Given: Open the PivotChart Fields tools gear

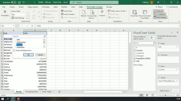Looking at the screenshot, I should [152, 38].
